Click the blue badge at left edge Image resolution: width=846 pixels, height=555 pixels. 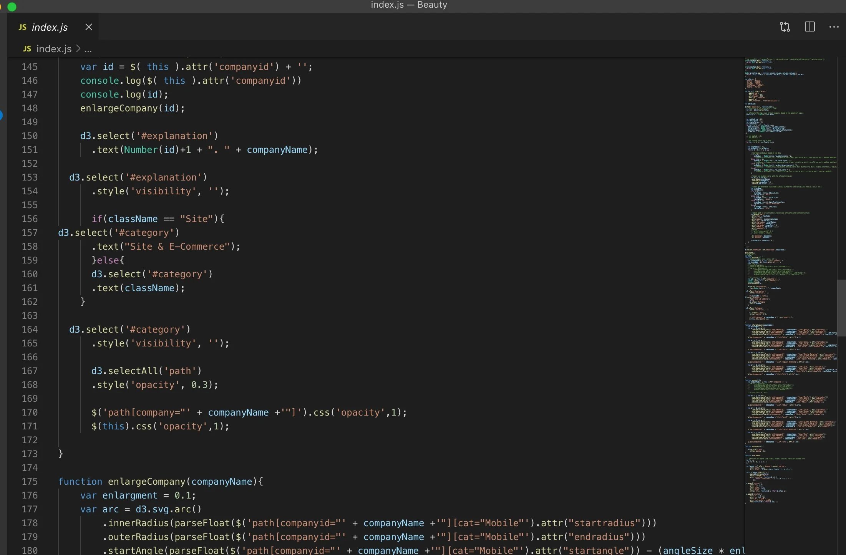point(1,115)
